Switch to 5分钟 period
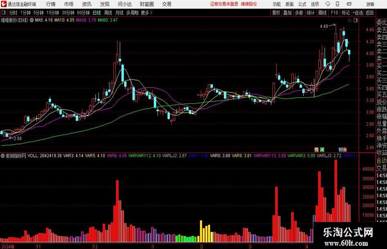This screenshot has height=249, width=387. tap(38, 13)
